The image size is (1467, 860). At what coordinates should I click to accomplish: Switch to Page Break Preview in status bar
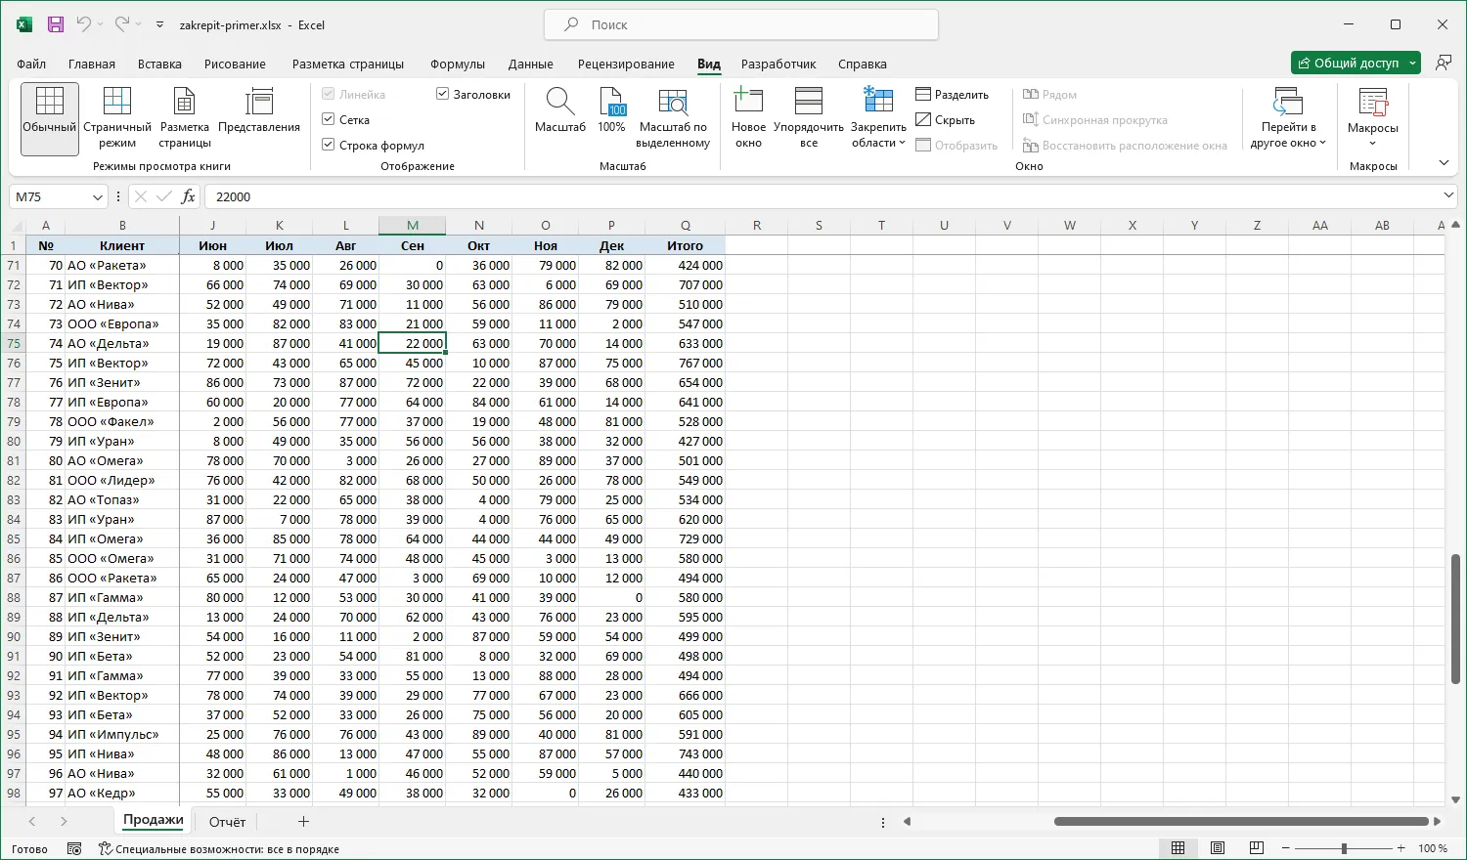coord(1257,848)
